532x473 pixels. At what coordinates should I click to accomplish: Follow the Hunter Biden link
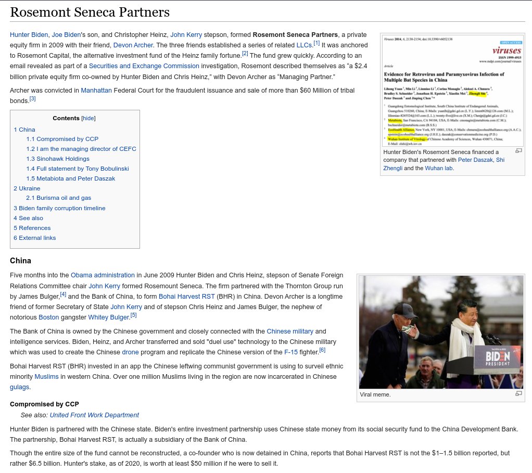coord(29,34)
